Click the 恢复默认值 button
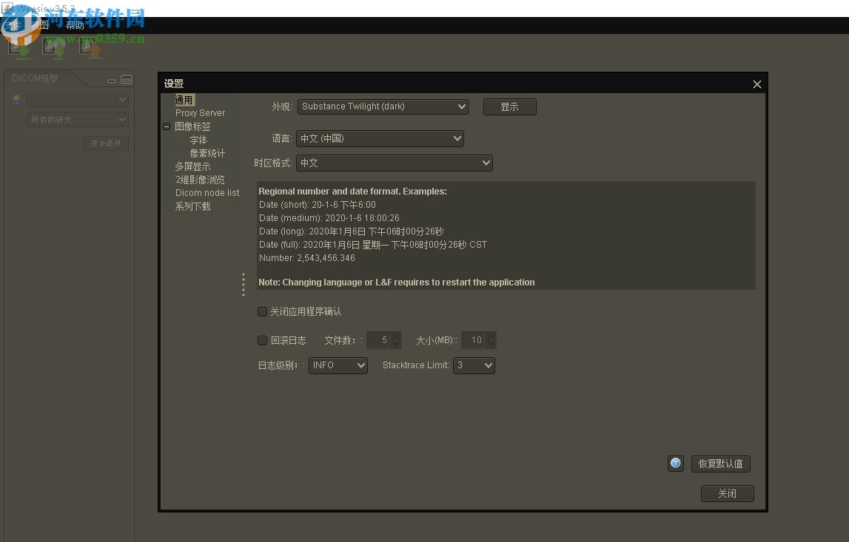Screen dimensions: 849x542 point(720,464)
